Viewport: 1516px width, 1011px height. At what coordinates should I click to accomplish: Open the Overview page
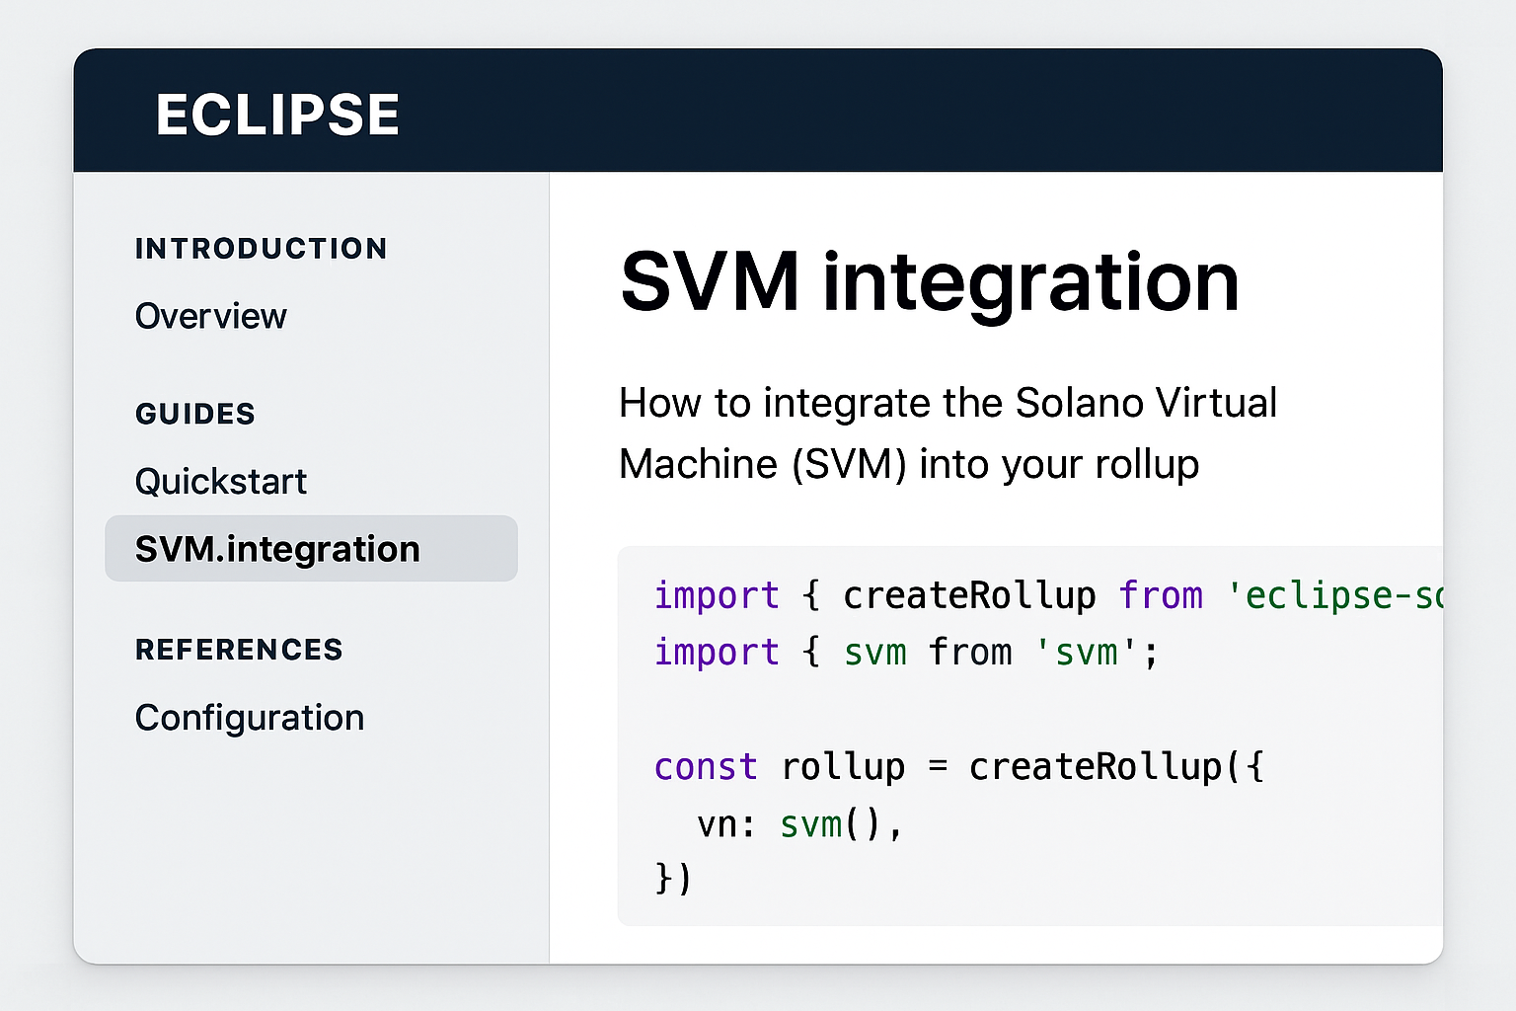click(210, 316)
